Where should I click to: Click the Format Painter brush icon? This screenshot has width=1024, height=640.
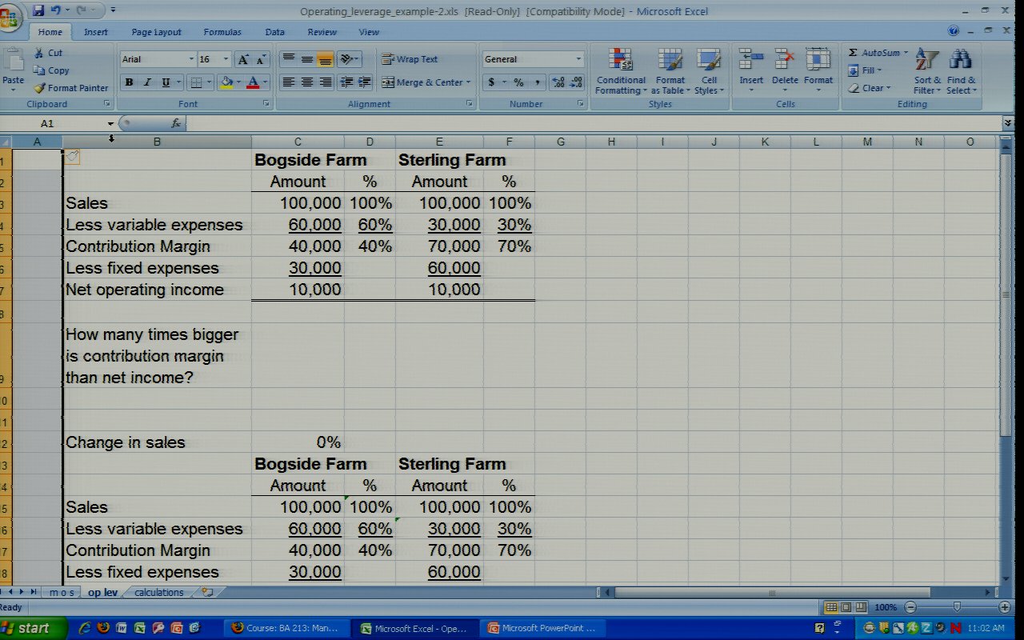pos(39,88)
